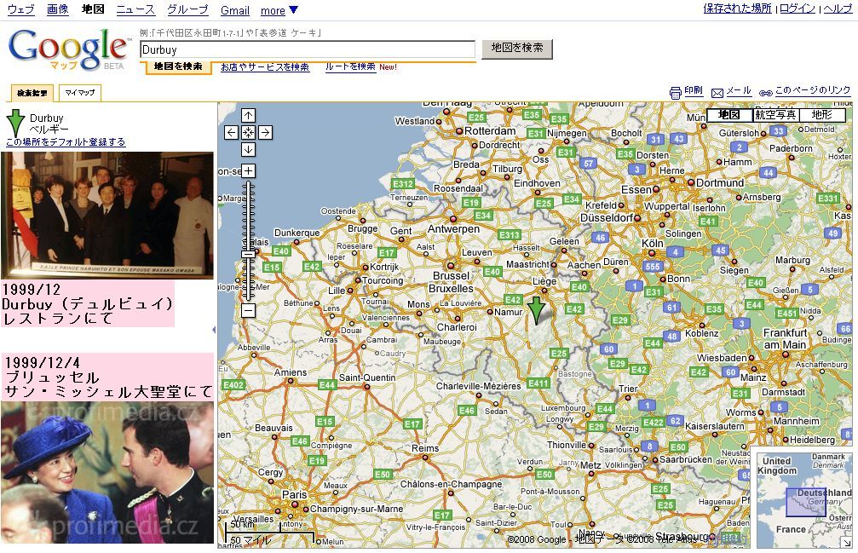Click the ログイン link
Image resolution: width=858 pixels, height=553 pixels.
798,9
